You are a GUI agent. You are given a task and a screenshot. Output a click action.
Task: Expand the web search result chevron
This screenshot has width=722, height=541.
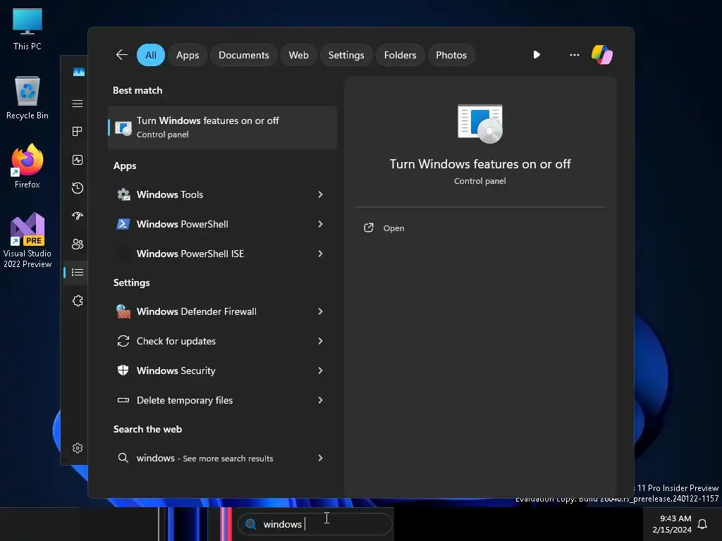pyautogui.click(x=321, y=458)
